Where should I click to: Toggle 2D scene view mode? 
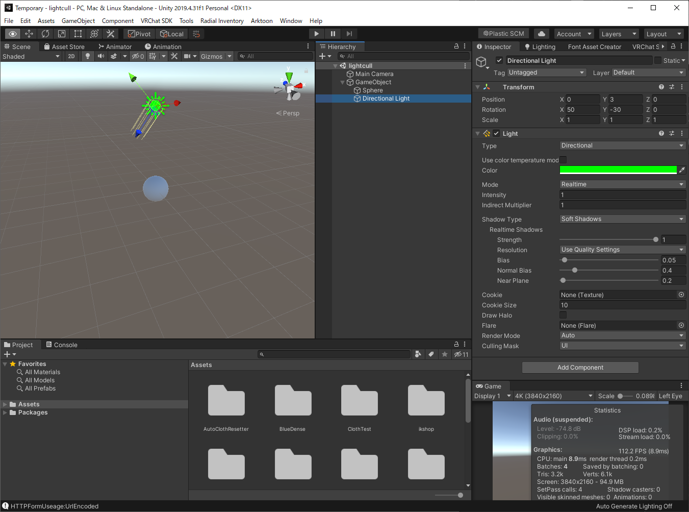71,56
